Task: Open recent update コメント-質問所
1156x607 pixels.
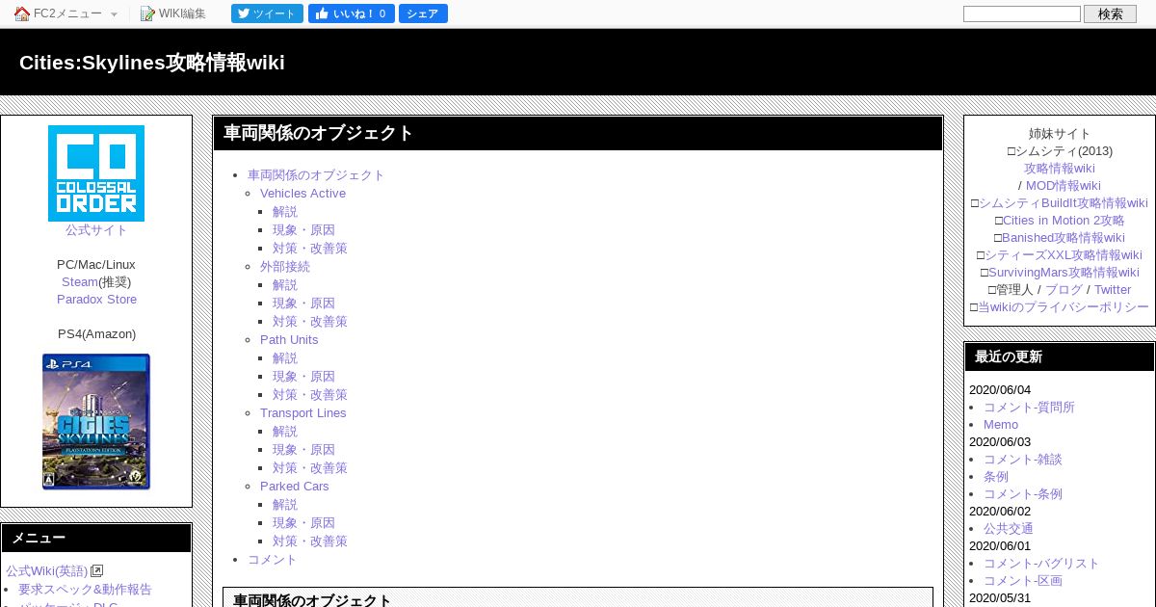Action: (1029, 408)
